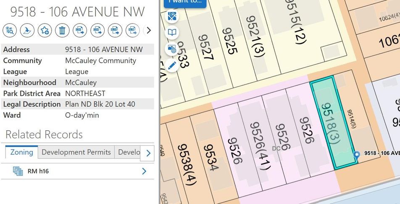Open the Development Permits tab
400x204 pixels.
pyautogui.click(x=76, y=152)
